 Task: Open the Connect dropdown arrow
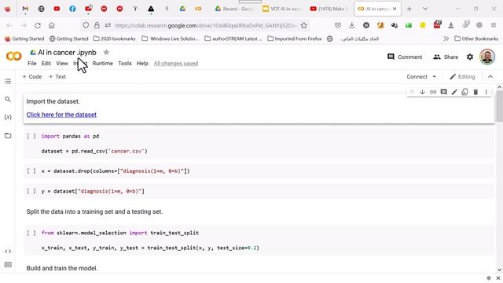coord(435,77)
